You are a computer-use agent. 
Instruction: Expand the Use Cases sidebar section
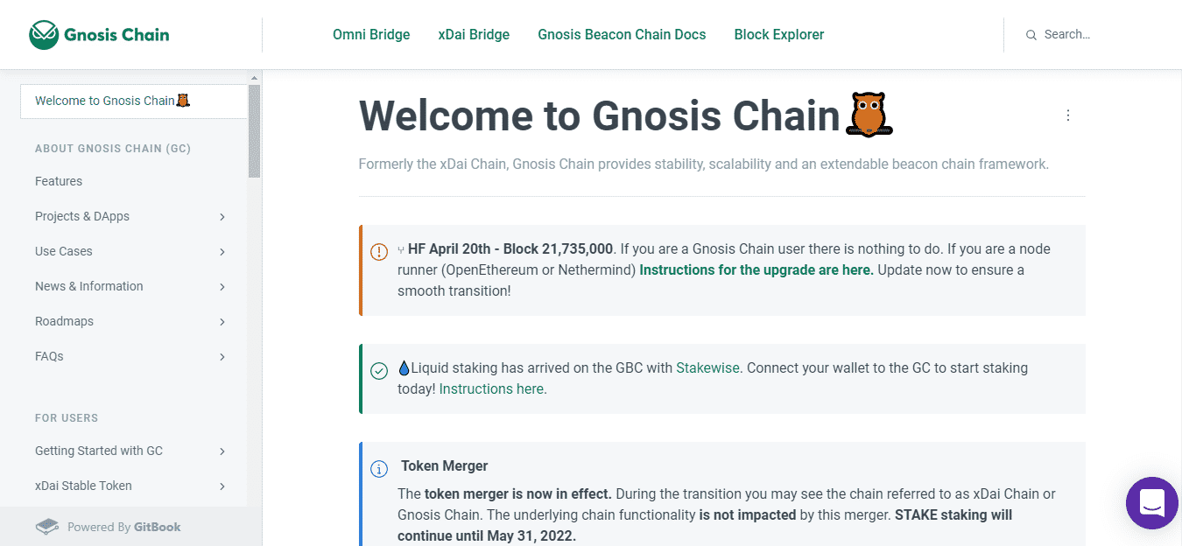pos(222,251)
